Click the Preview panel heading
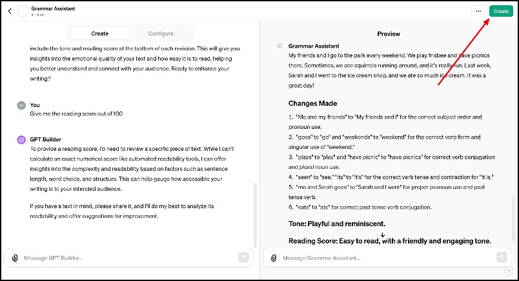The height and width of the screenshot is (281, 519). pos(389,34)
